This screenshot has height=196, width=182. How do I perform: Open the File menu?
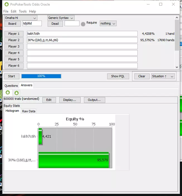6,11
